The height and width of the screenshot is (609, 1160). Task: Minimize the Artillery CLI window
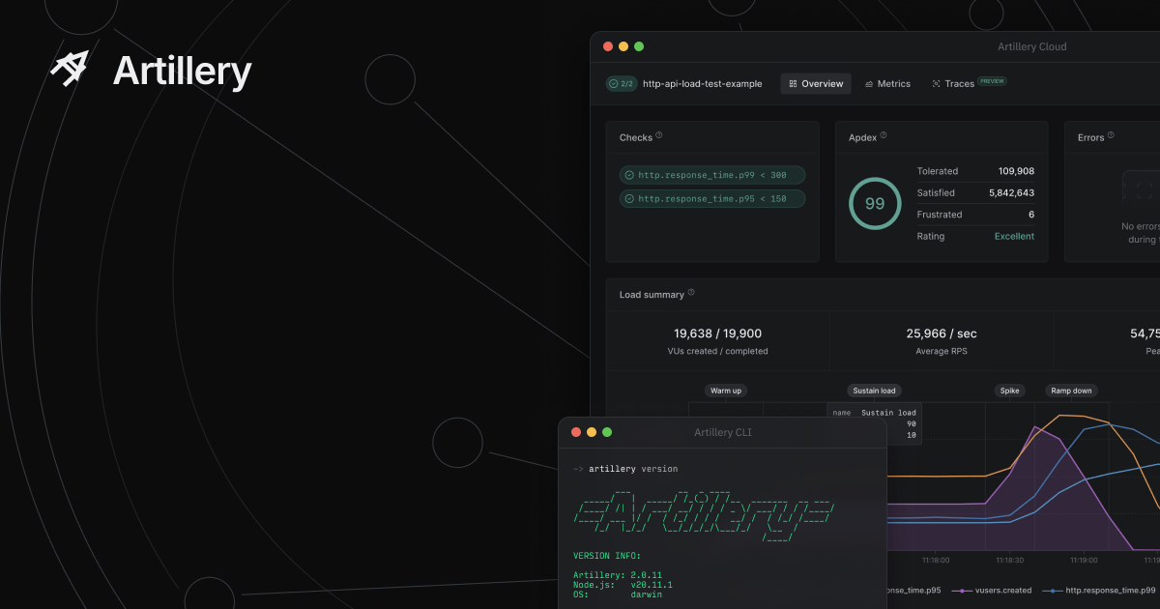coord(592,432)
